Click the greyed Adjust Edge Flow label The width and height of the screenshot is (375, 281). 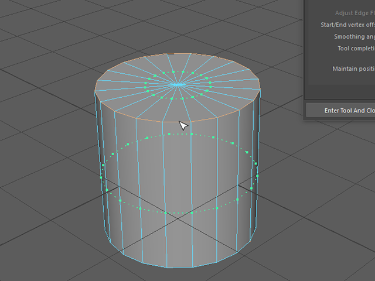(x=355, y=13)
